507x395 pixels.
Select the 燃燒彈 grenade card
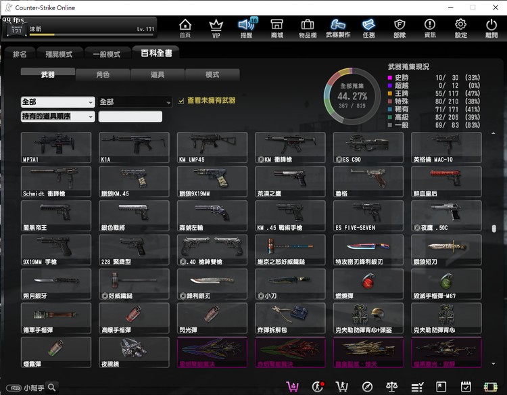[x=368, y=284]
